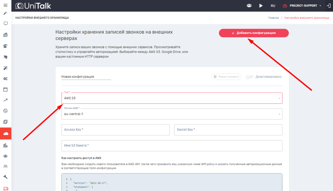The image size is (333, 191).
Task: Open the Тип dropdown showing AWS S3
Action: coord(171,98)
